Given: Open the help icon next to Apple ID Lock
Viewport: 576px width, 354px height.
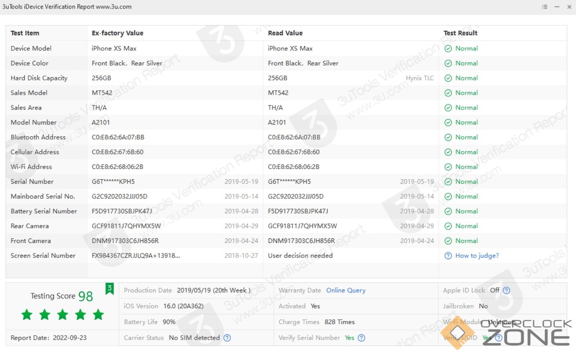Looking at the screenshot, I should pyautogui.click(x=507, y=290).
